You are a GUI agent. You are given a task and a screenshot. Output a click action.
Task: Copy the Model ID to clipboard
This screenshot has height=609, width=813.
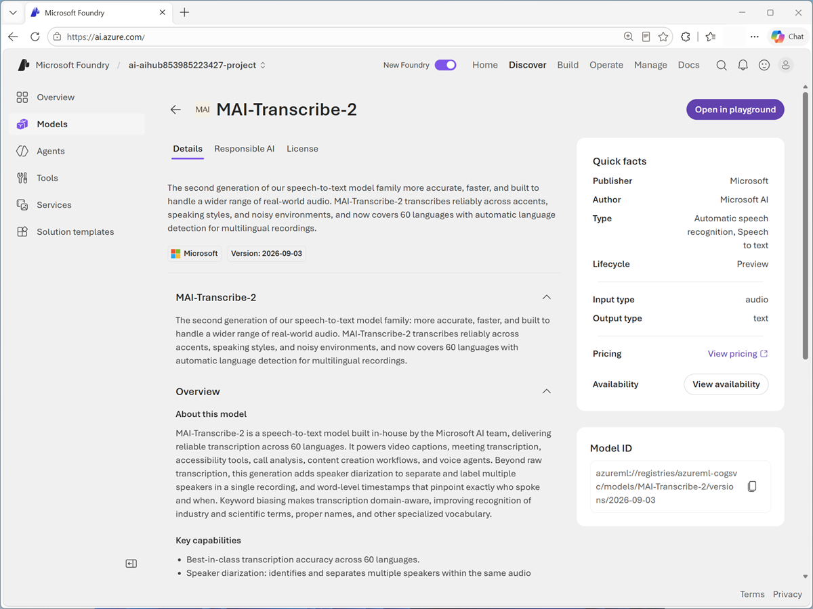point(752,487)
